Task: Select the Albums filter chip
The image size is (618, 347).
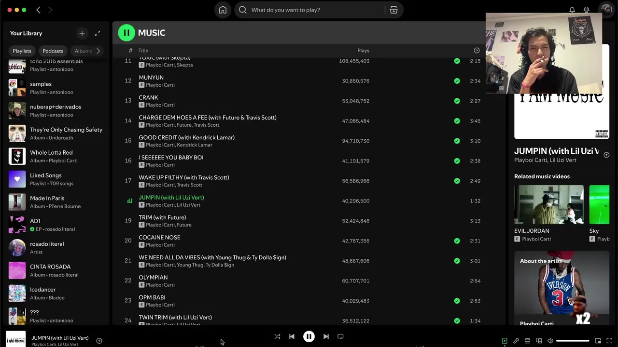Action: point(83,51)
